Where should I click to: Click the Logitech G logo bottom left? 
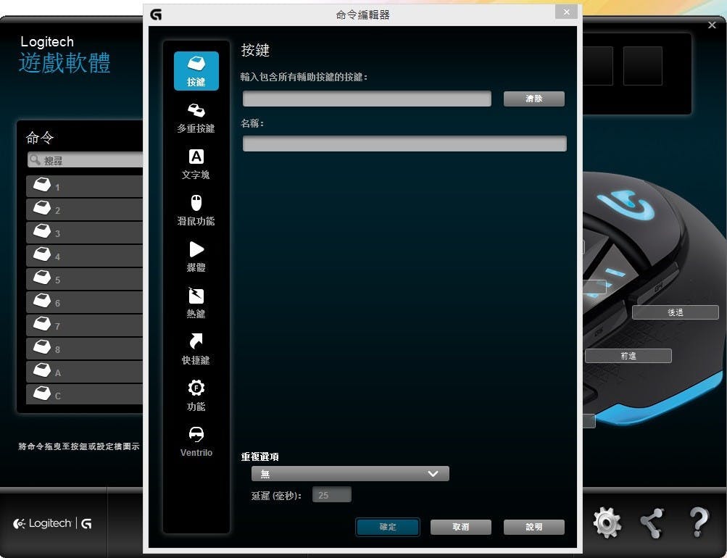point(52,524)
